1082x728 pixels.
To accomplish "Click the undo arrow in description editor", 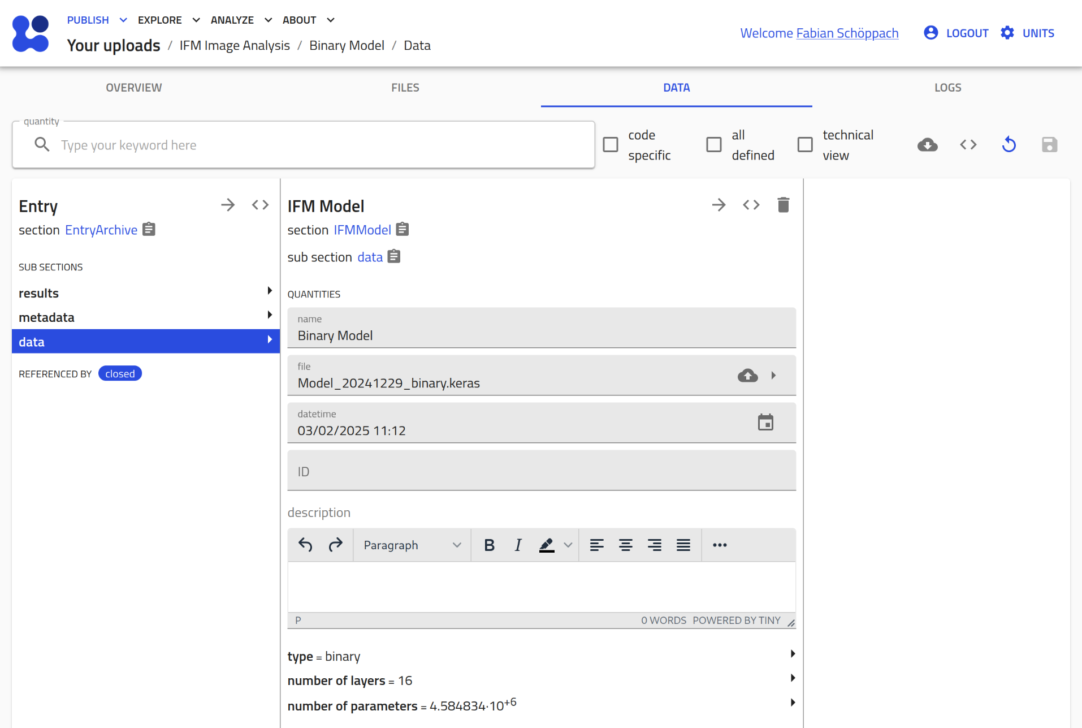I will coord(305,545).
